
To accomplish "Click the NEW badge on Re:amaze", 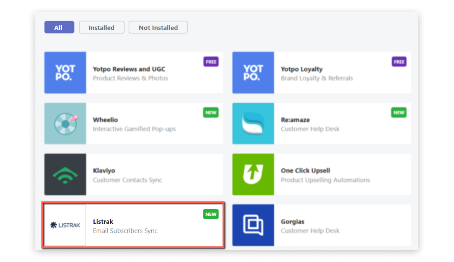I will pyautogui.click(x=399, y=113).
